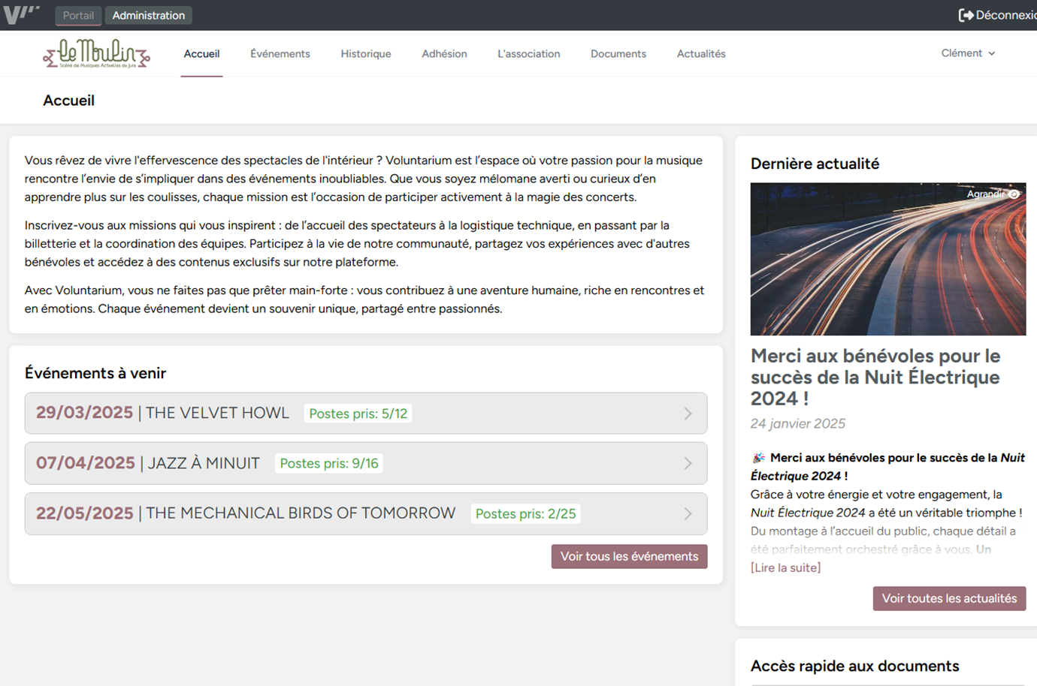Go to the Actualités section

[x=701, y=53]
